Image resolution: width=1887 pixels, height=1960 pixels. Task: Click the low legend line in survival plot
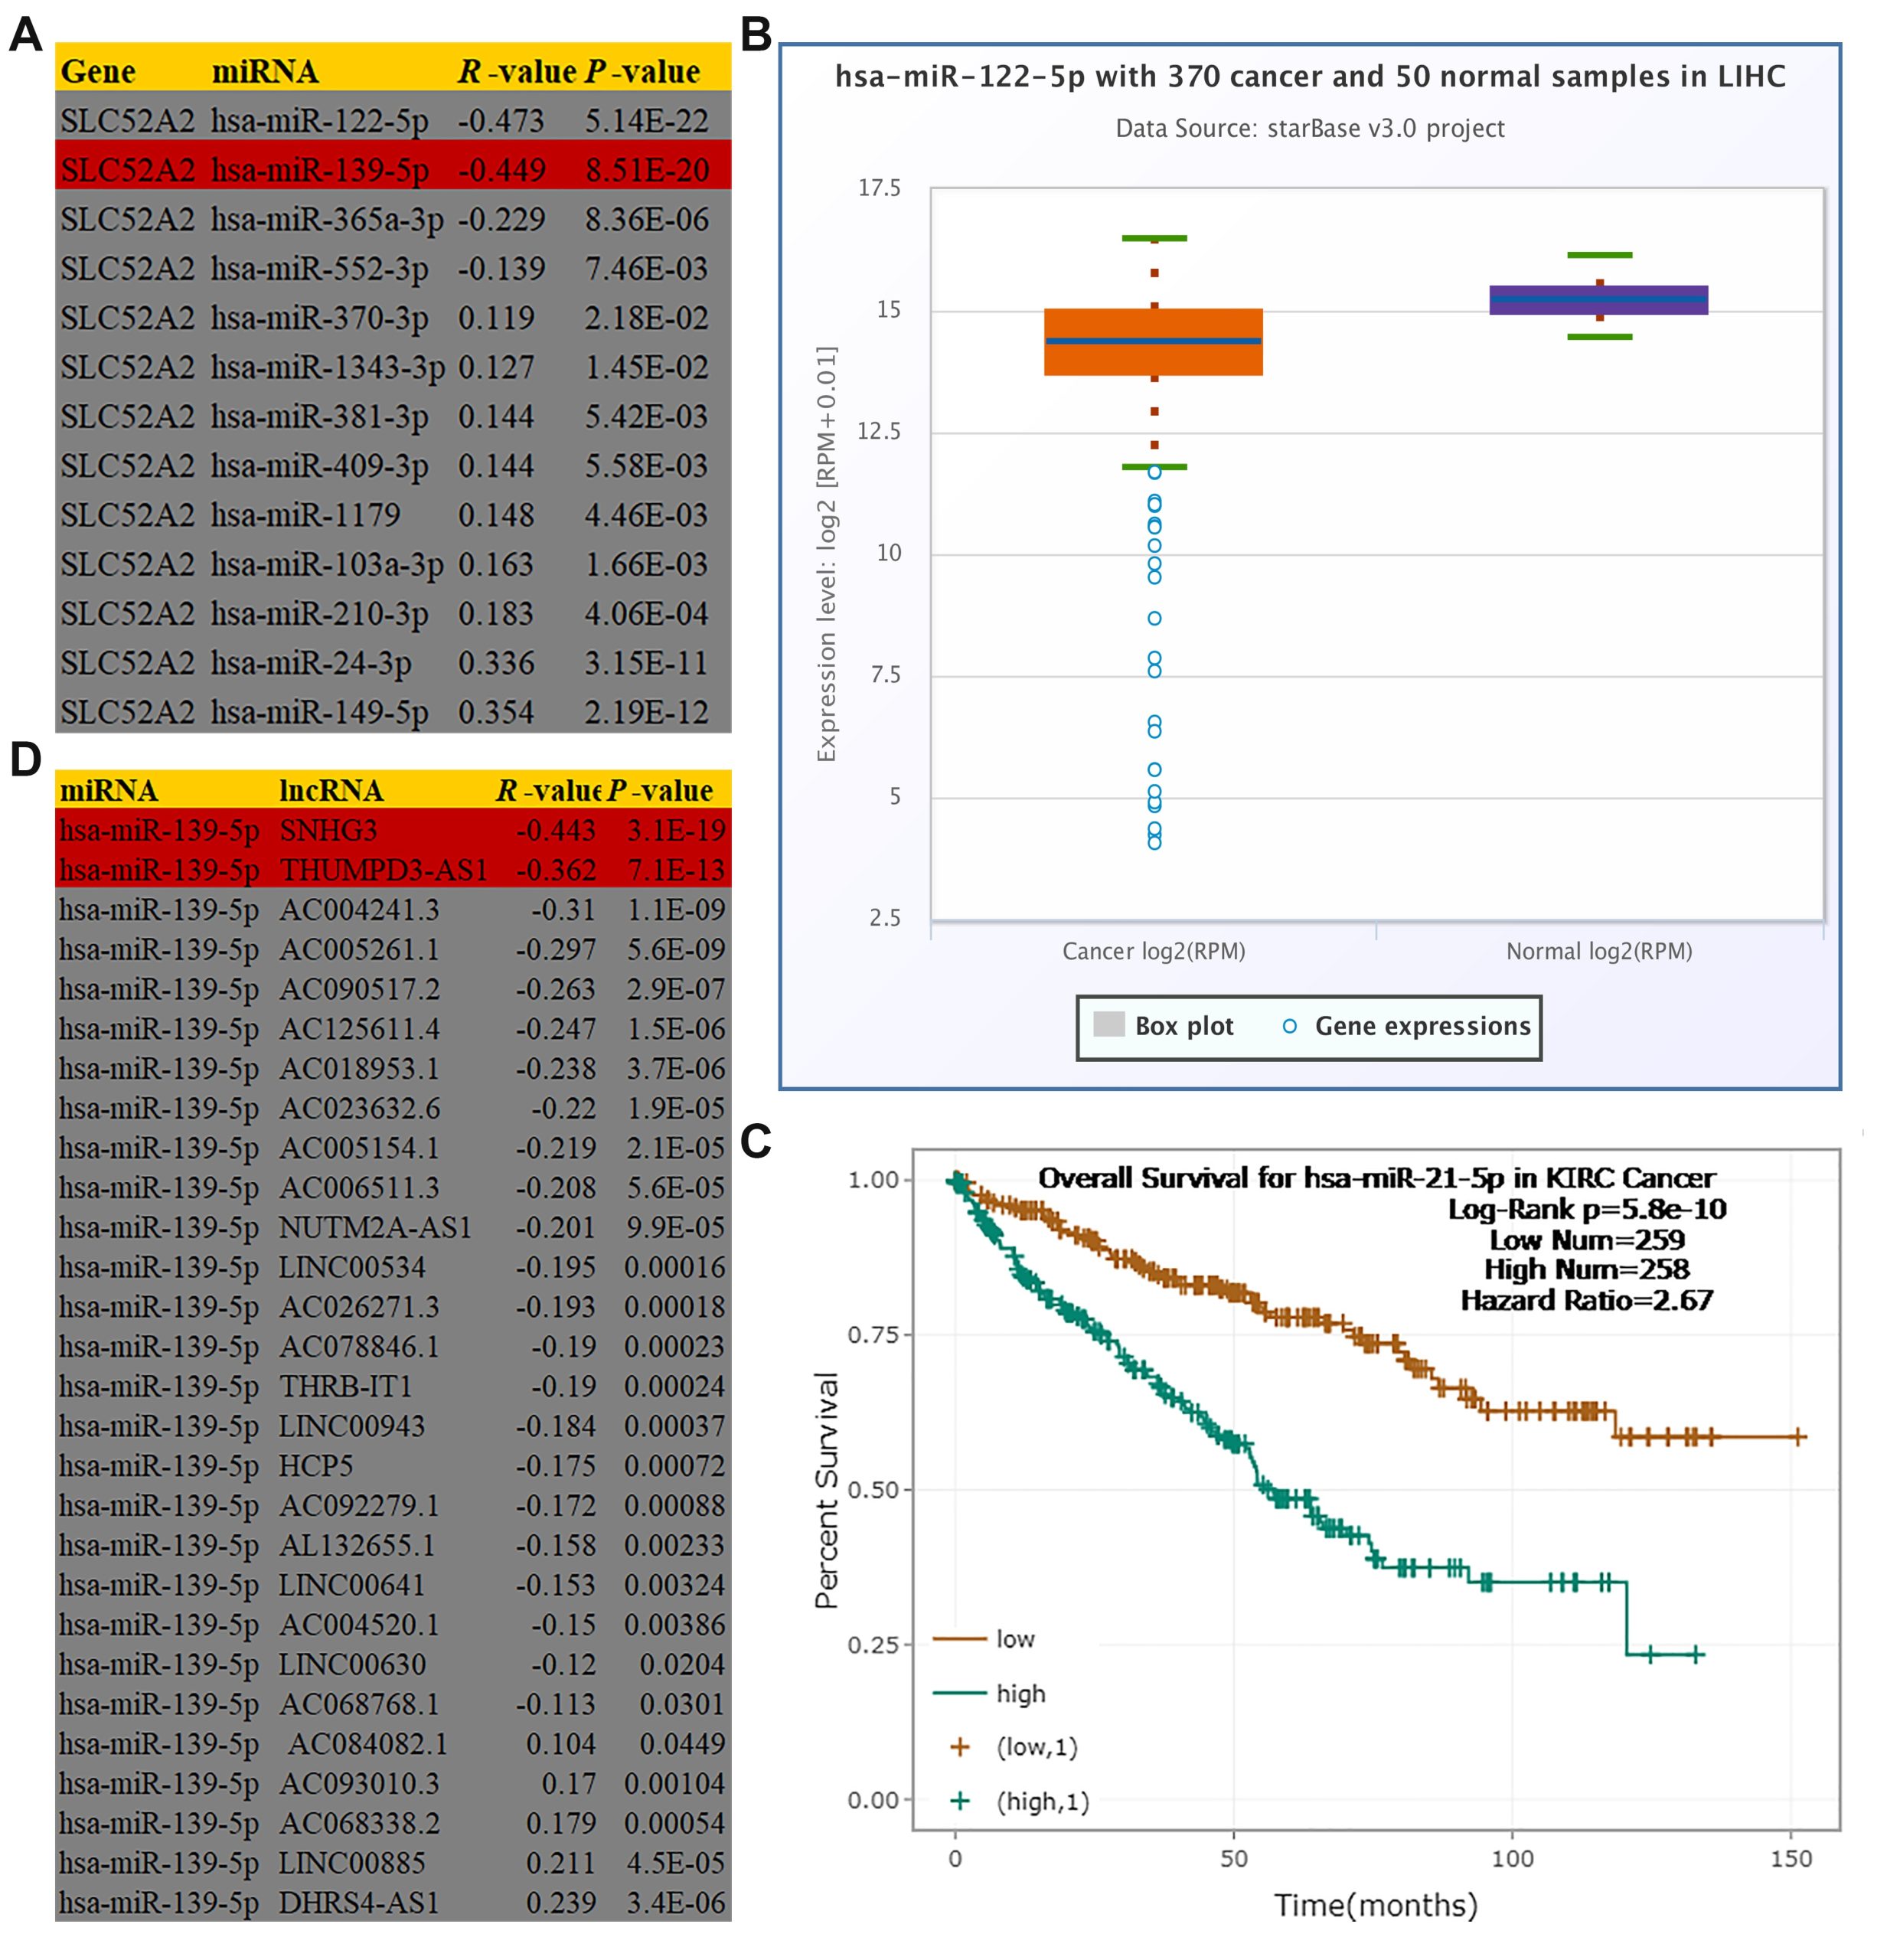click(959, 1639)
